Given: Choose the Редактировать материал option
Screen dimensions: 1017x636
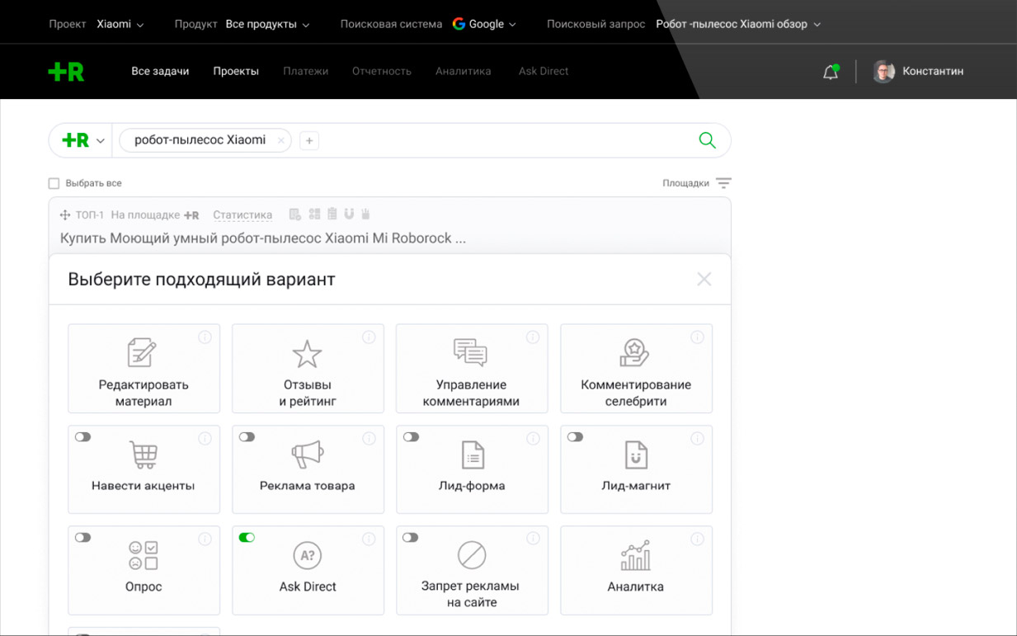Looking at the screenshot, I should 144,369.
